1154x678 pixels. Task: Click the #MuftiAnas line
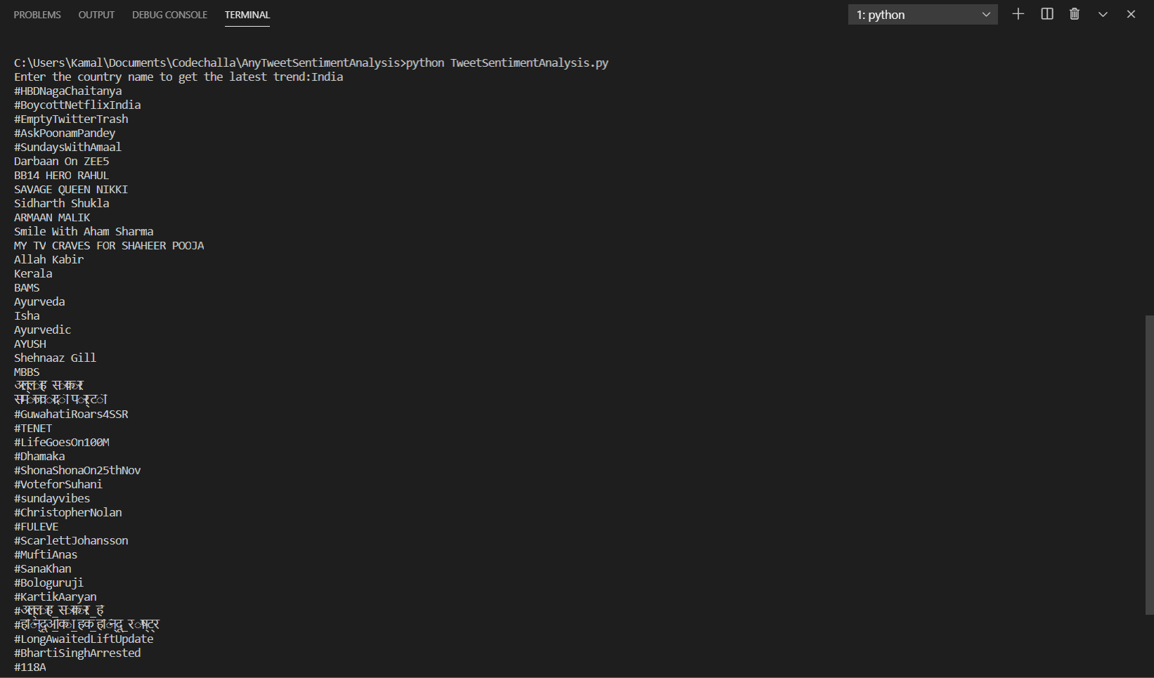tap(46, 554)
